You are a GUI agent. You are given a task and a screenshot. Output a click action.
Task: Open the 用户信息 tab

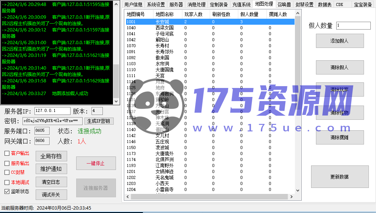click(133, 4)
